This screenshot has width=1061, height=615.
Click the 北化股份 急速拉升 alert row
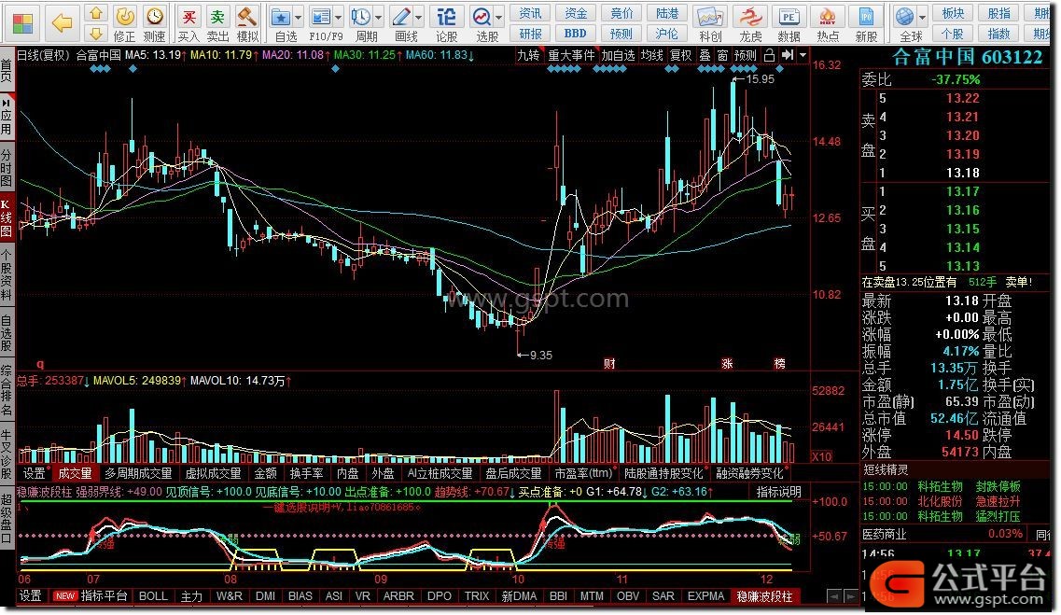[x=941, y=501]
